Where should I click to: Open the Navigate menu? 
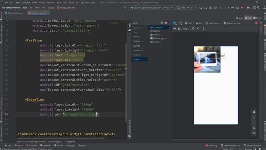tap(26, 2)
